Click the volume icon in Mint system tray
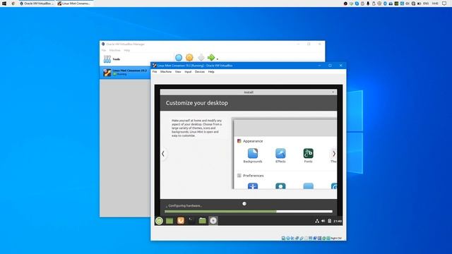This screenshot has height=254, width=452. tap(323, 221)
